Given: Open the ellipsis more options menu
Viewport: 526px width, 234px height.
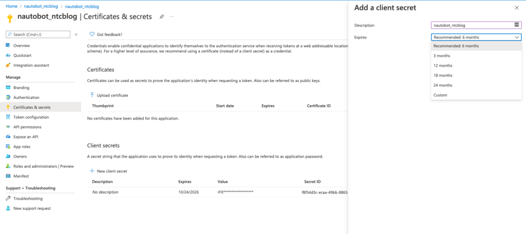Looking at the screenshot, I should point(172,16).
